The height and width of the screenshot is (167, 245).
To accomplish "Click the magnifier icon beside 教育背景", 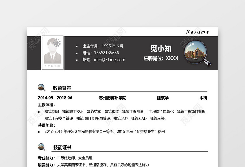I will (x=42, y=88).
